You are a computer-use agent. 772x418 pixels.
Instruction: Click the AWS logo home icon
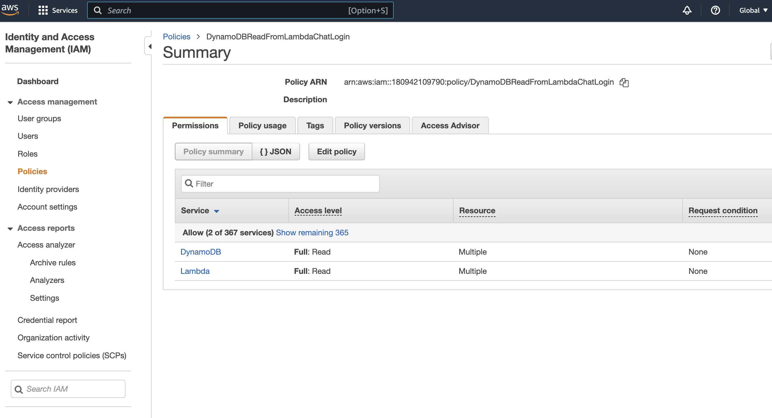tap(10, 10)
